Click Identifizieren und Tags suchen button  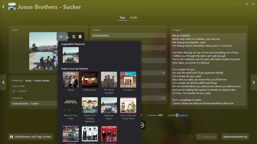coord(30,137)
